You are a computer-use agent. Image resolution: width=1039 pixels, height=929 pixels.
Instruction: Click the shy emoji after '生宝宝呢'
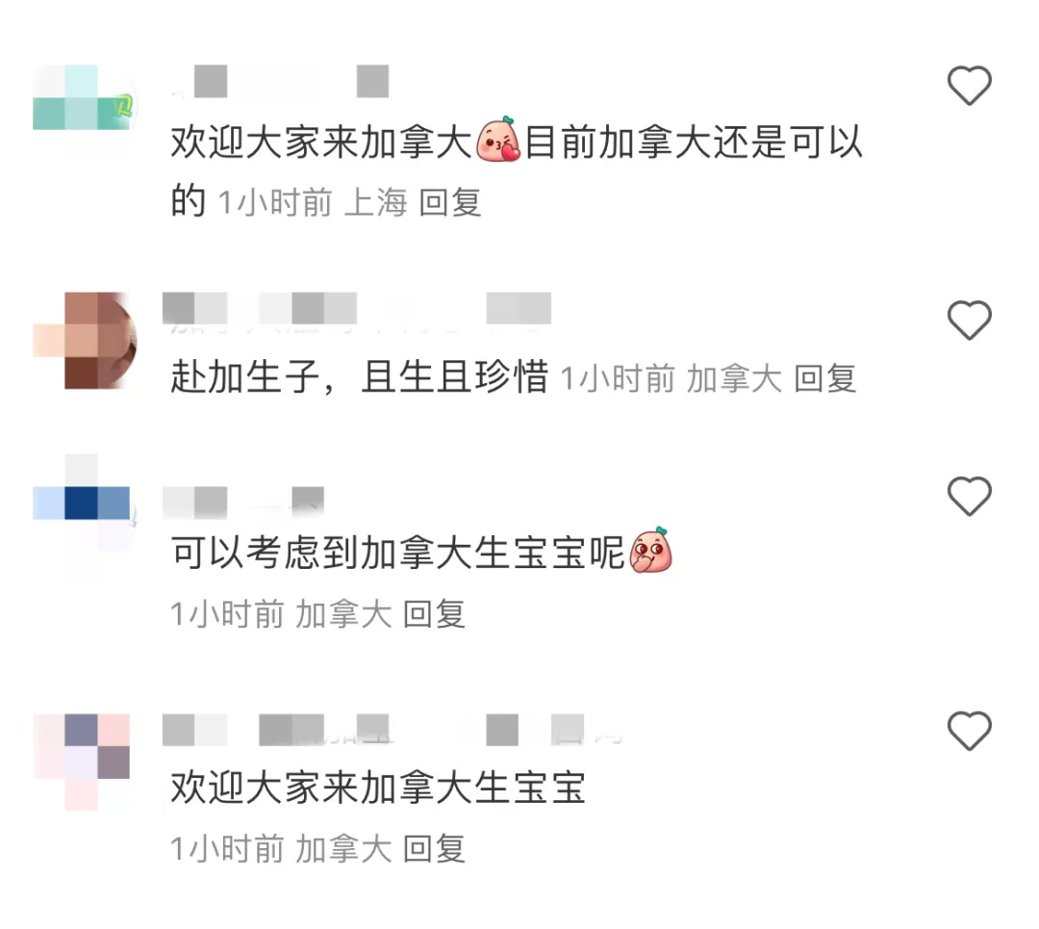(650, 551)
